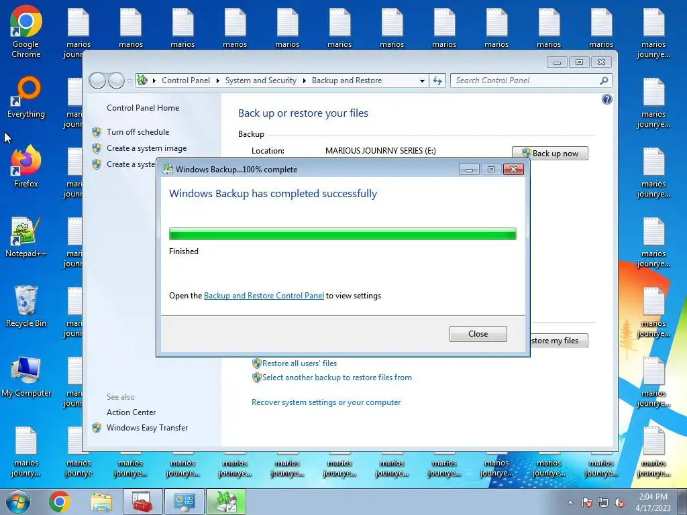The image size is (687, 515).
Task: Click the search magnifier icon
Action: [x=604, y=80]
